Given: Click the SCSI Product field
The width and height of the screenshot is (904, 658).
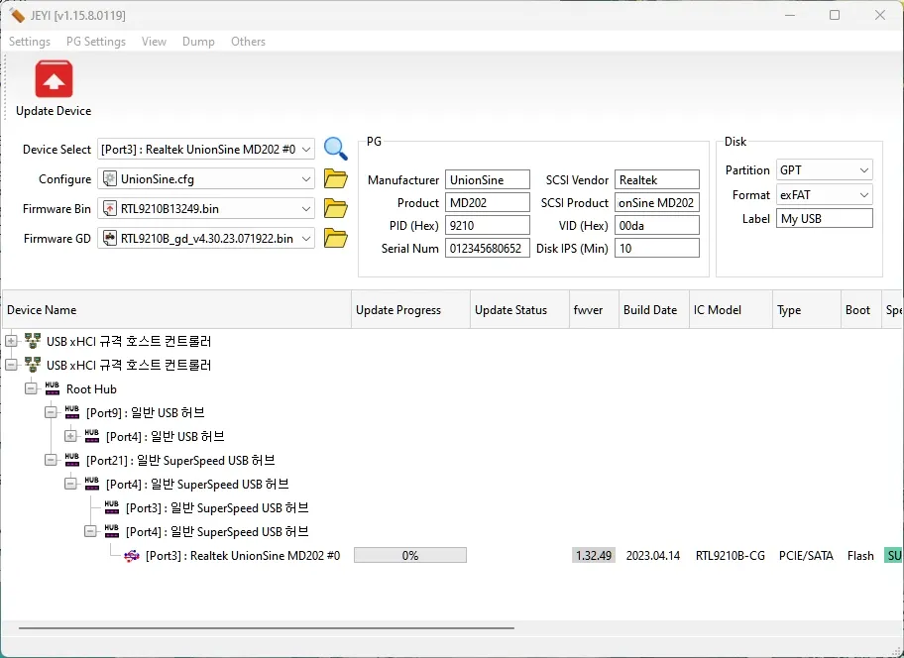Looking at the screenshot, I should coord(656,202).
